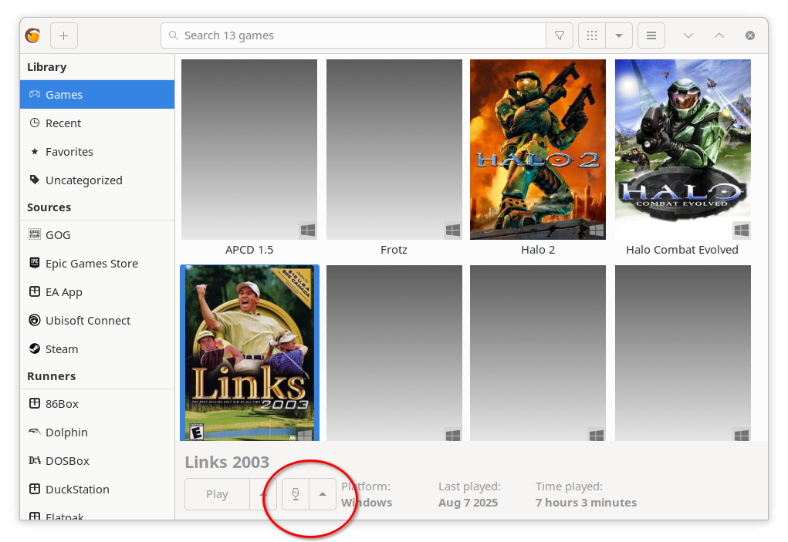Click the Lutris logo icon

point(32,35)
